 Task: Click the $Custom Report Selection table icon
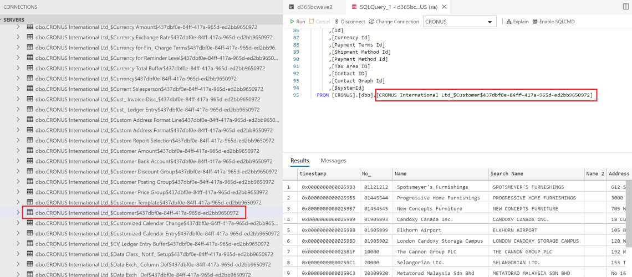pos(29,140)
